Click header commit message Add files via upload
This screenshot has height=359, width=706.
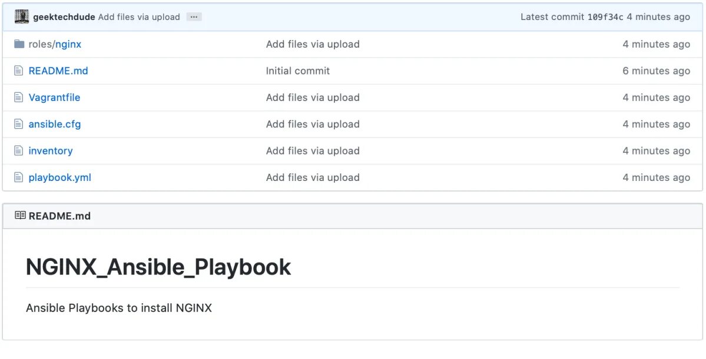coord(139,17)
